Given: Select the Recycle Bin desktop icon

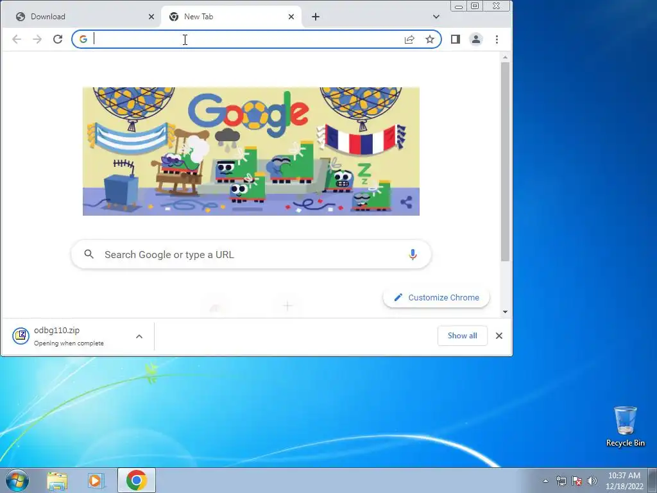Looking at the screenshot, I should 625,426.
